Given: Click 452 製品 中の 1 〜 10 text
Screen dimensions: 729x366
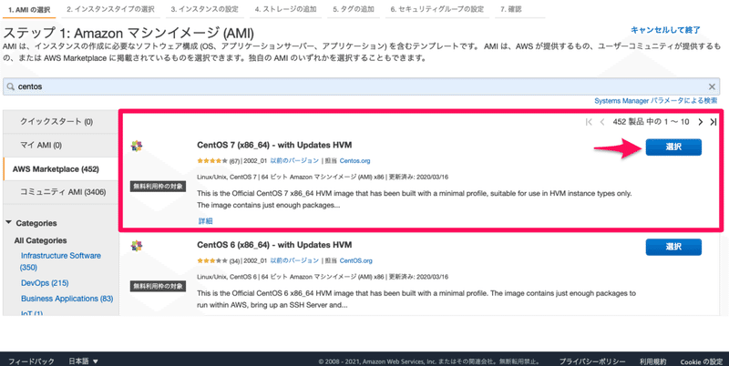Looking at the screenshot, I should click(651, 122).
